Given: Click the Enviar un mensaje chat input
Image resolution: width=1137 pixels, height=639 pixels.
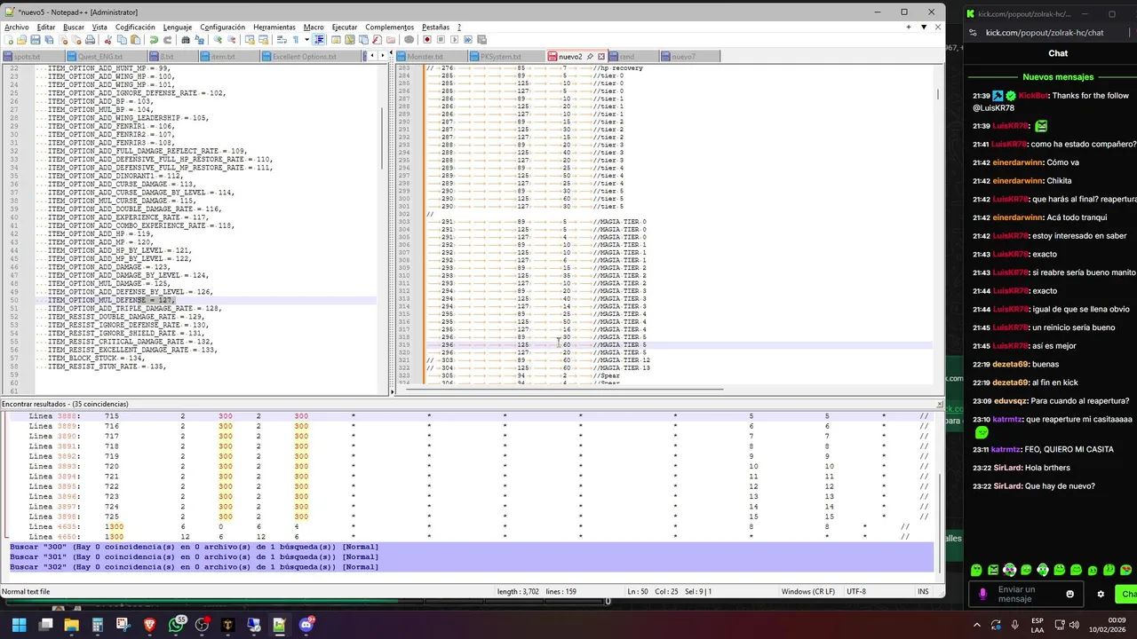Looking at the screenshot, I should click(x=1026, y=594).
